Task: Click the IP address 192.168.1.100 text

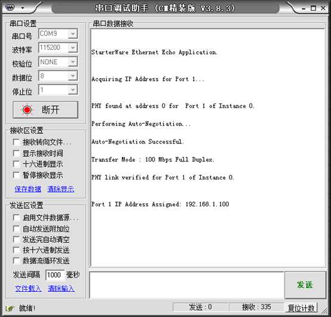Action: click(207, 204)
